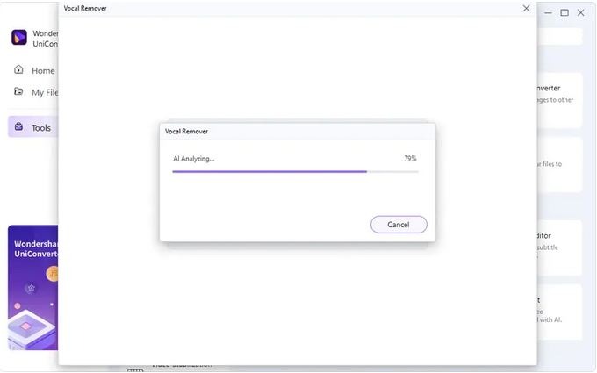
Task: Click the Vocal Remover progress dialog title
Action: click(x=186, y=132)
